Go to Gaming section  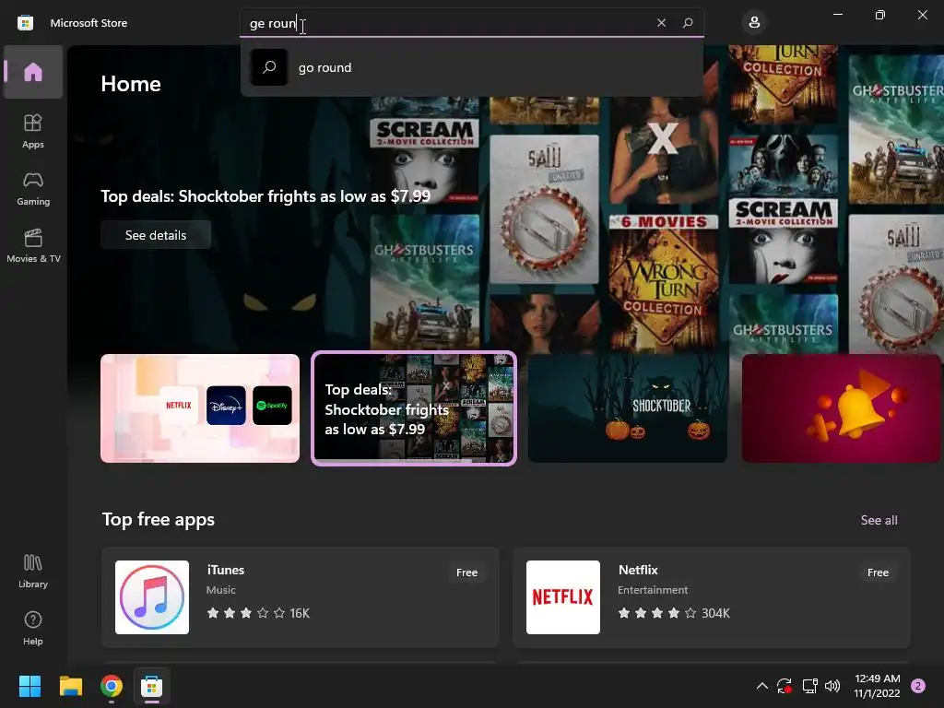pyautogui.click(x=33, y=188)
